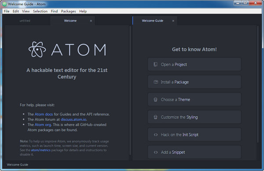Click the Welcome Guide pane vertical scrollbar
Image resolution: width=264 pixels, height=171 pixels.
pos(257,85)
